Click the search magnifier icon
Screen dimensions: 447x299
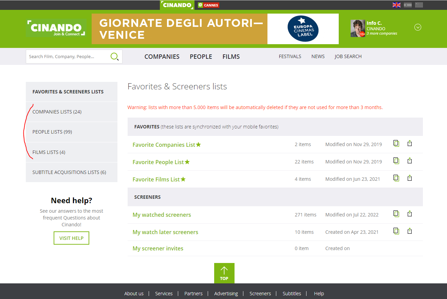(115, 56)
